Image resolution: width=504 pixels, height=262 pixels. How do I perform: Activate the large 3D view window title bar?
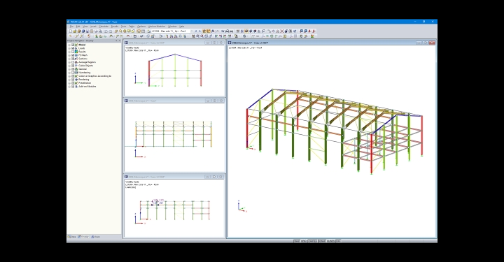(x=331, y=43)
